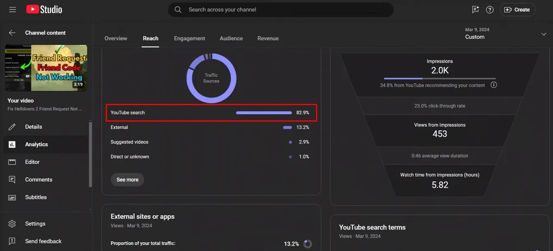Click the 13.2% proportion donut icon
553x251 pixels.
pos(307,244)
